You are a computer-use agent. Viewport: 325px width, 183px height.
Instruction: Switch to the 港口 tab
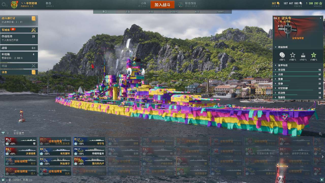105,12
